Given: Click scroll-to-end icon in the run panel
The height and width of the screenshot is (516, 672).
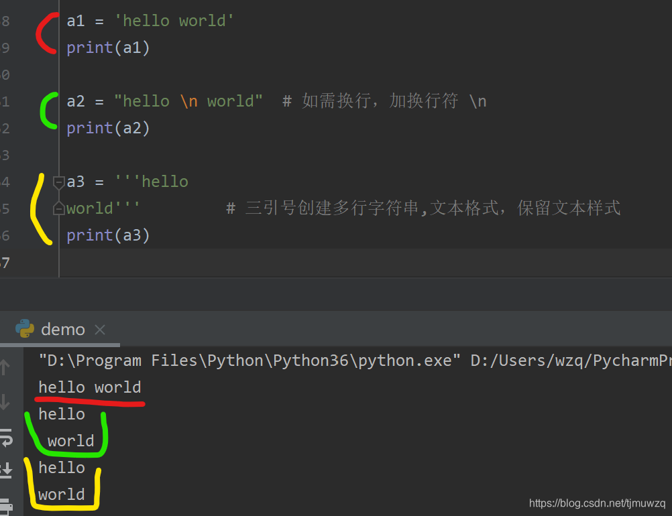Looking at the screenshot, I should (x=6, y=470).
